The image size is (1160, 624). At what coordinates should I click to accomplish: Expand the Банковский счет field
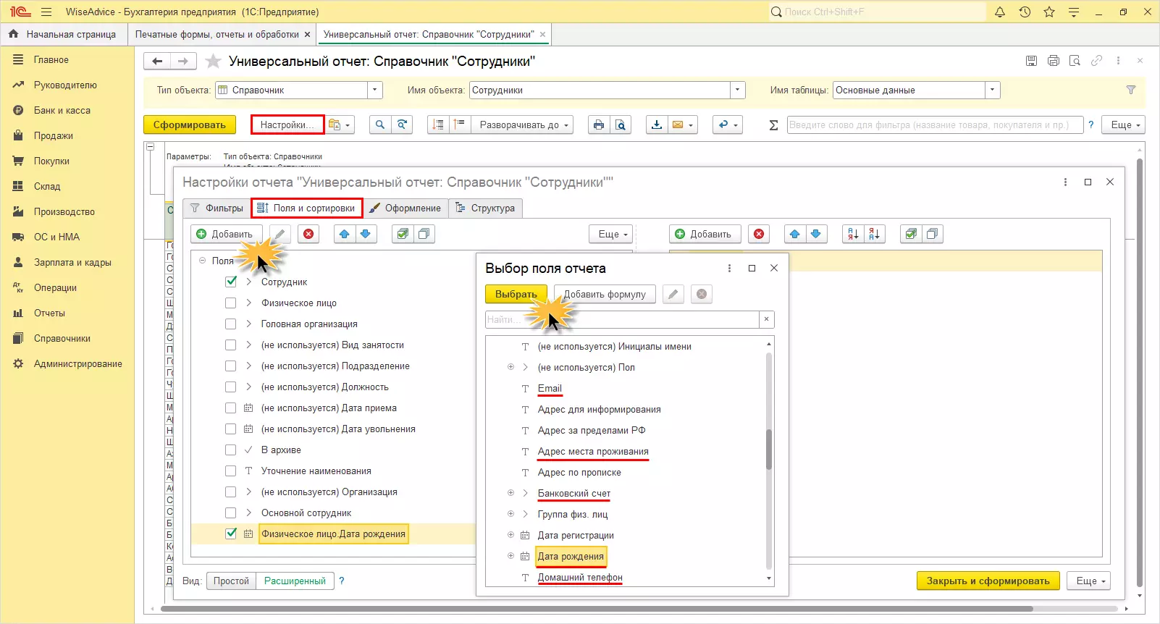[510, 493]
